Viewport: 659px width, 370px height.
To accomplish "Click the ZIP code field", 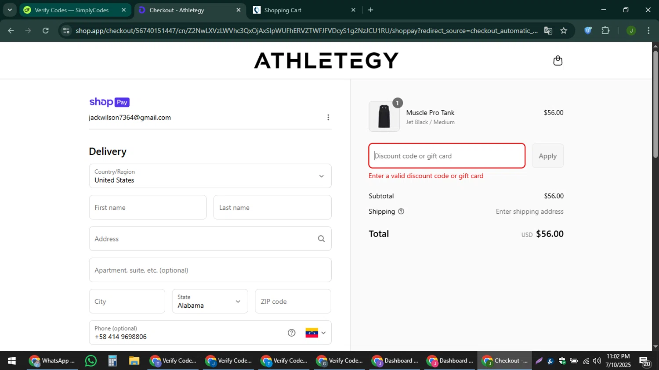I will (293, 301).
